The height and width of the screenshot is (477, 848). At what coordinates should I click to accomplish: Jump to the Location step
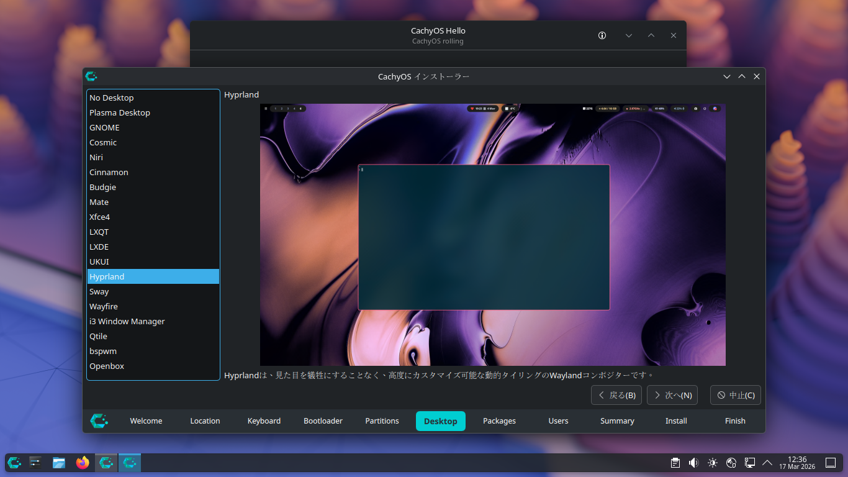[205, 421]
